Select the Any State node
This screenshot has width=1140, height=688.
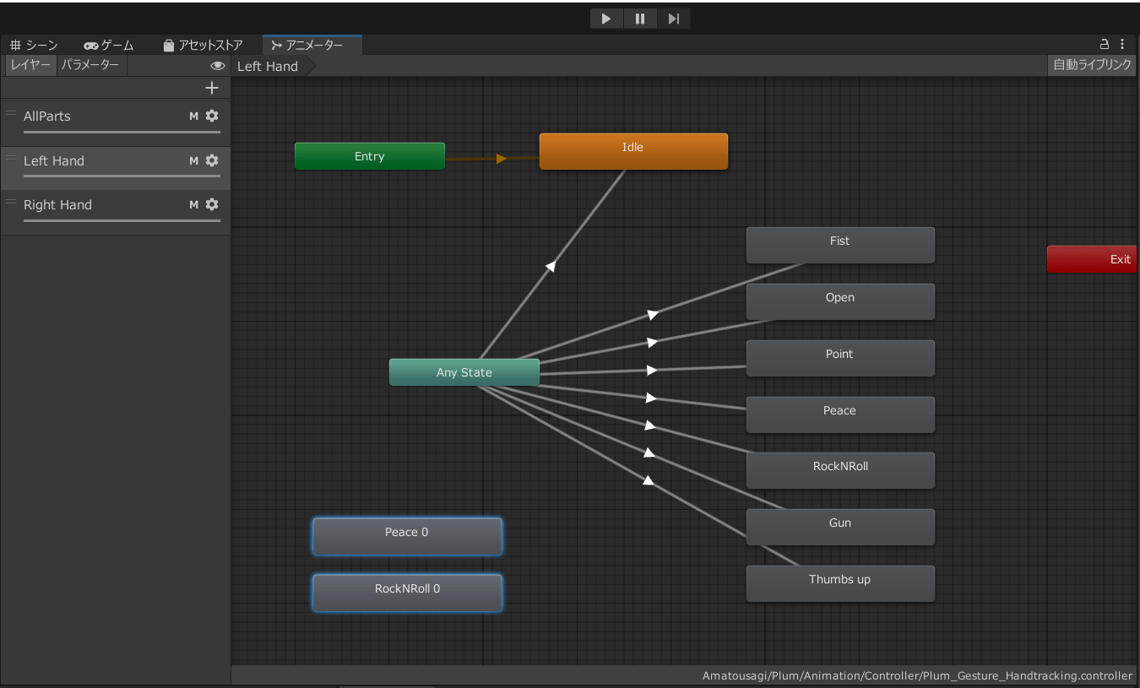(x=464, y=372)
